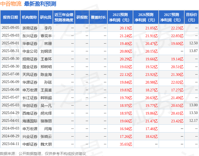The image size is (199, 156).
Task: Select the 兴业证券 institution cell
Action: point(30,136)
